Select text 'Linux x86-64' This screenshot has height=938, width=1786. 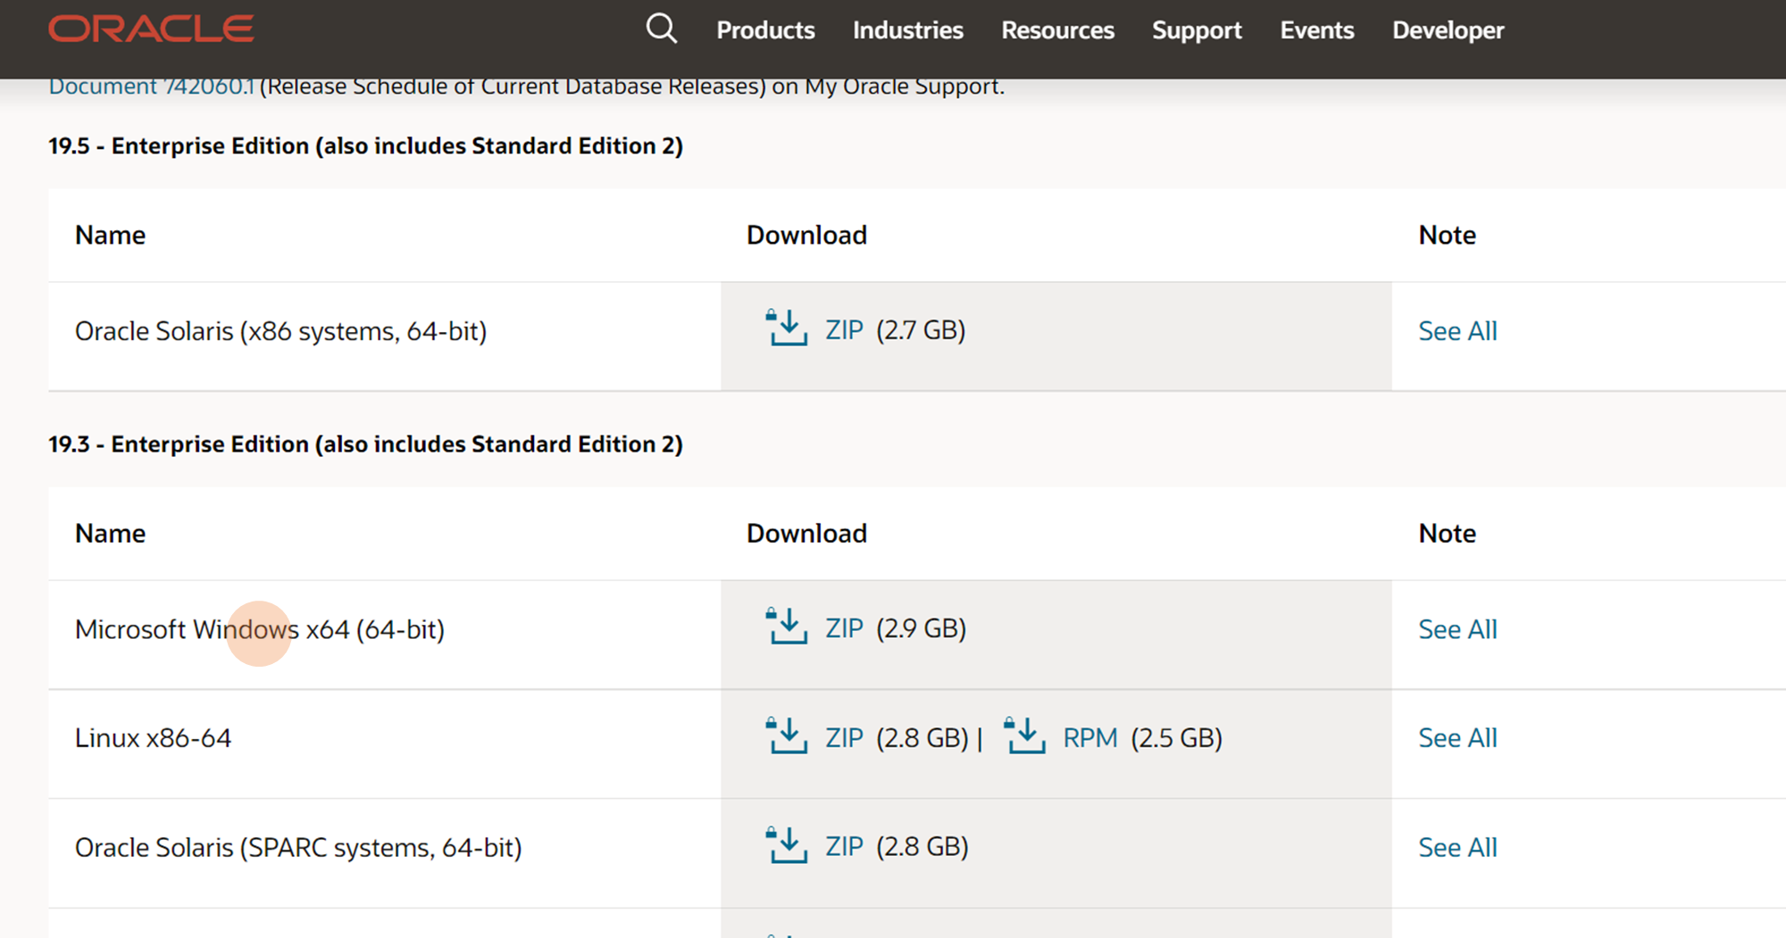pyautogui.click(x=153, y=738)
